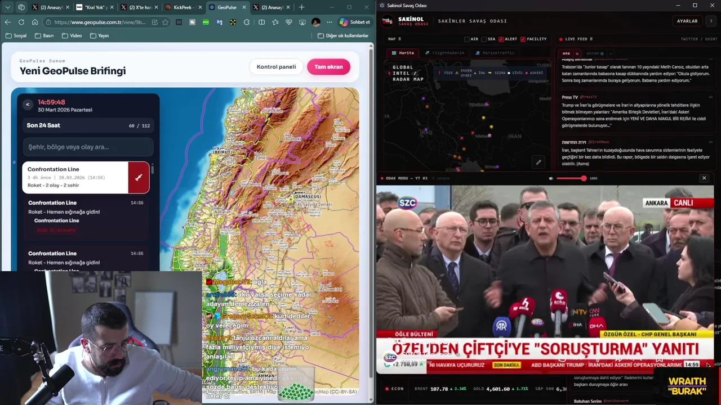Focus the Şehir, bölge veya olay search field
This screenshot has width=721, height=405.
[x=88, y=147]
